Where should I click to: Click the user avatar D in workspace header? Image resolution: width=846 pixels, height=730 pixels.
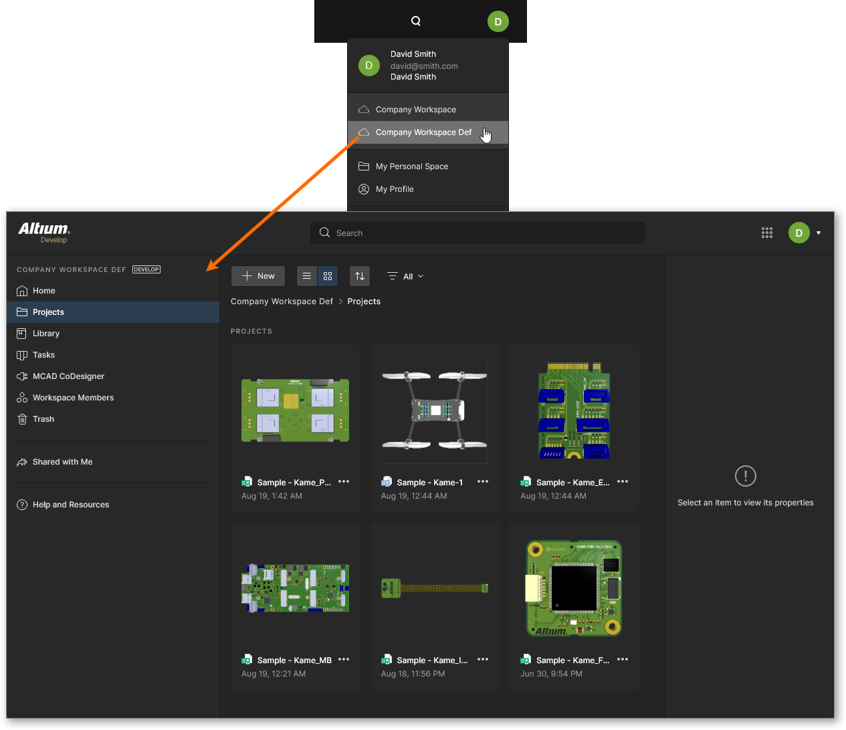799,233
